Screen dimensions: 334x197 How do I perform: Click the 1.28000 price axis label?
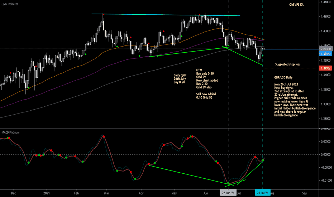[326, 119]
